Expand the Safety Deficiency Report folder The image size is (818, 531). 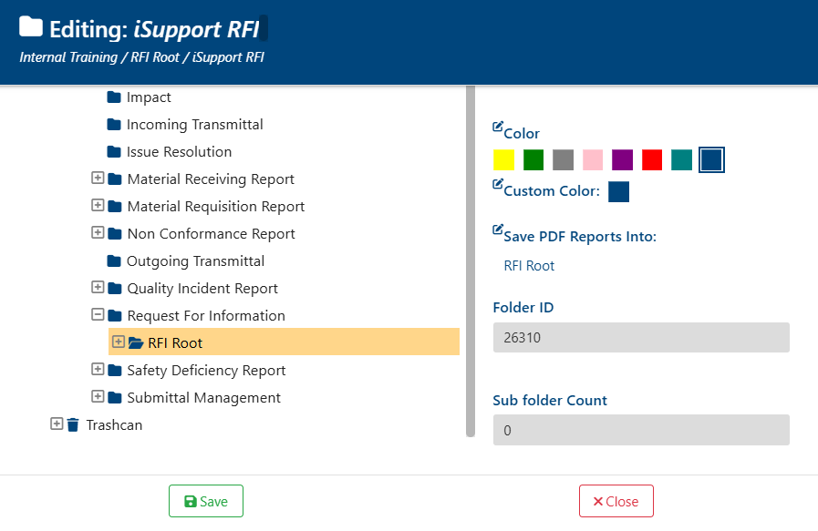click(98, 369)
